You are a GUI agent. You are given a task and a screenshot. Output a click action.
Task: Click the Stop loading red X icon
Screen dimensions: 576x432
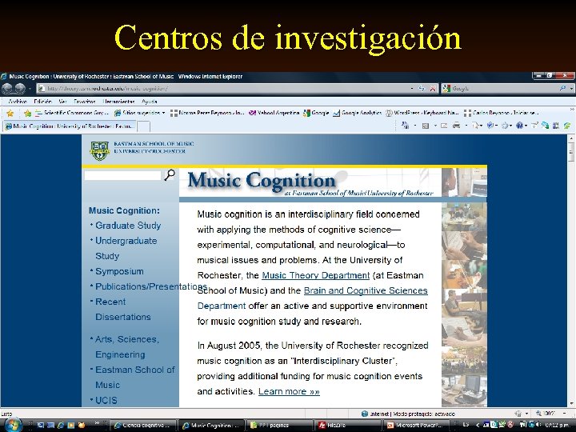(433, 89)
